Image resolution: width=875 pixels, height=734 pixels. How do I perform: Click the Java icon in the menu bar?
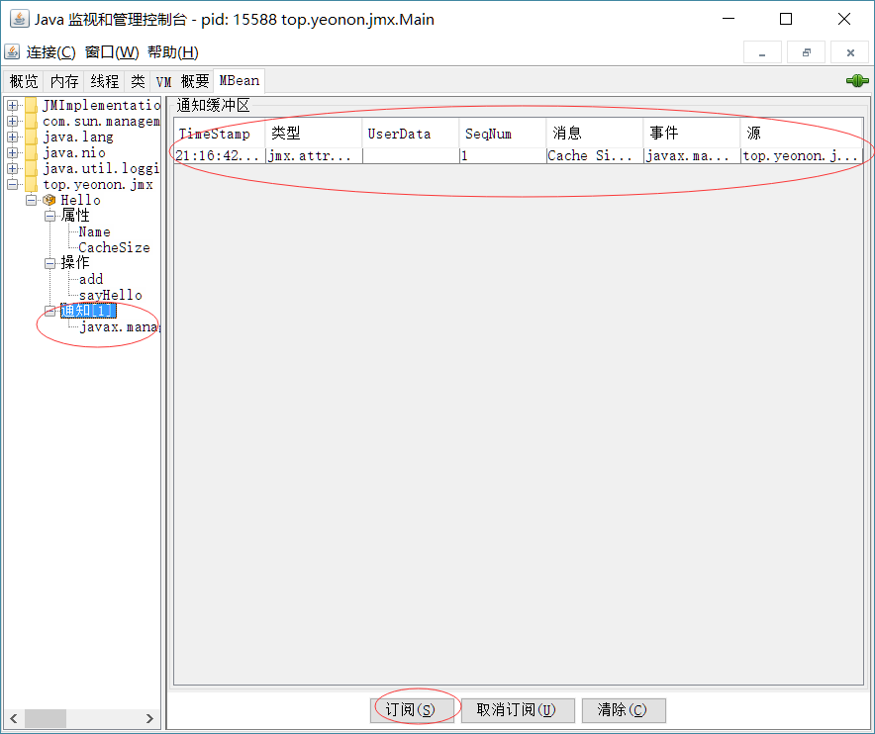point(12,51)
